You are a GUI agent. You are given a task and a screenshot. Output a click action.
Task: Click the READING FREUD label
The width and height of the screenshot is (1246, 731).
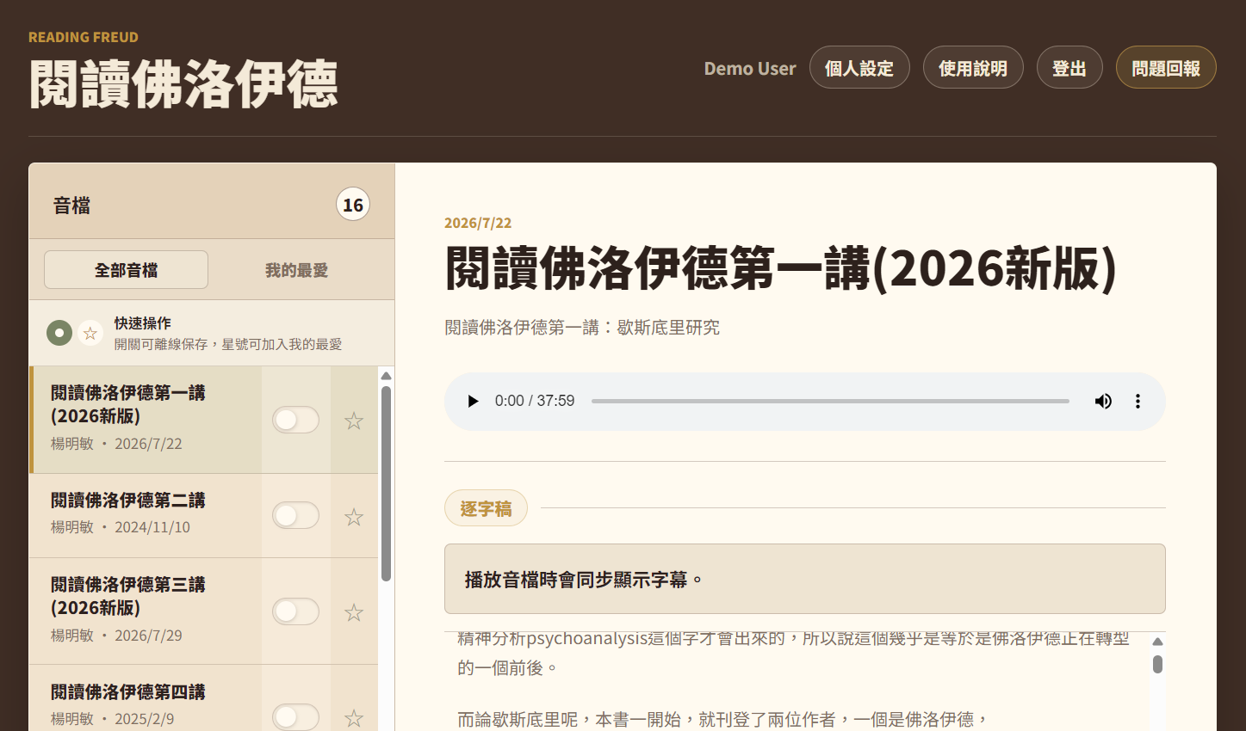[84, 37]
